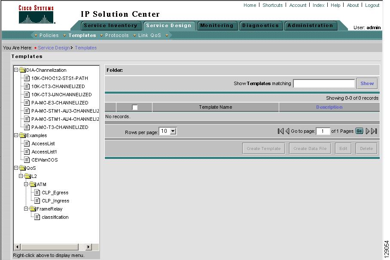The width and height of the screenshot is (390, 260).
Task: Click the Delete button
Action: [366, 149]
